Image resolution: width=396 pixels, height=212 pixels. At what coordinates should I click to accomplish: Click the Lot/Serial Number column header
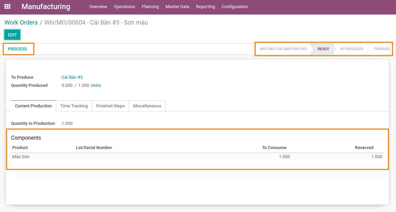pyautogui.click(x=94, y=148)
